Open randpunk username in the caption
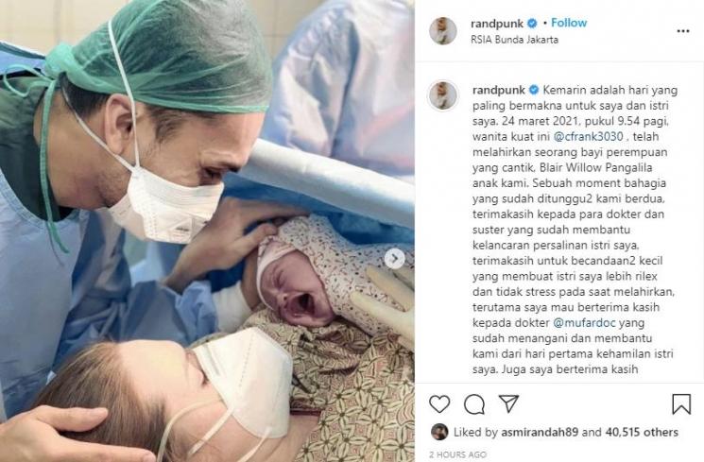Viewport: 704px width, 462px height. coord(498,91)
